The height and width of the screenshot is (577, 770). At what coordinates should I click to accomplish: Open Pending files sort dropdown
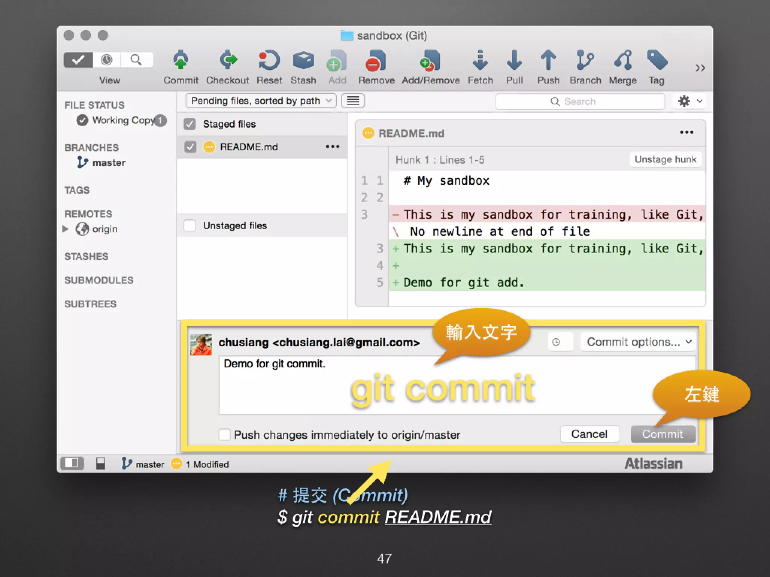click(261, 101)
